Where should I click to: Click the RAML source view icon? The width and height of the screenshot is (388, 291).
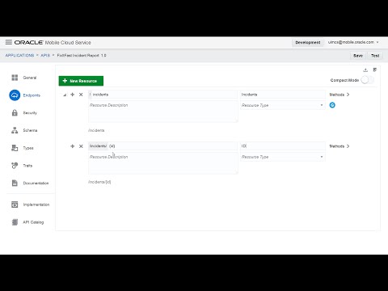[375, 70]
